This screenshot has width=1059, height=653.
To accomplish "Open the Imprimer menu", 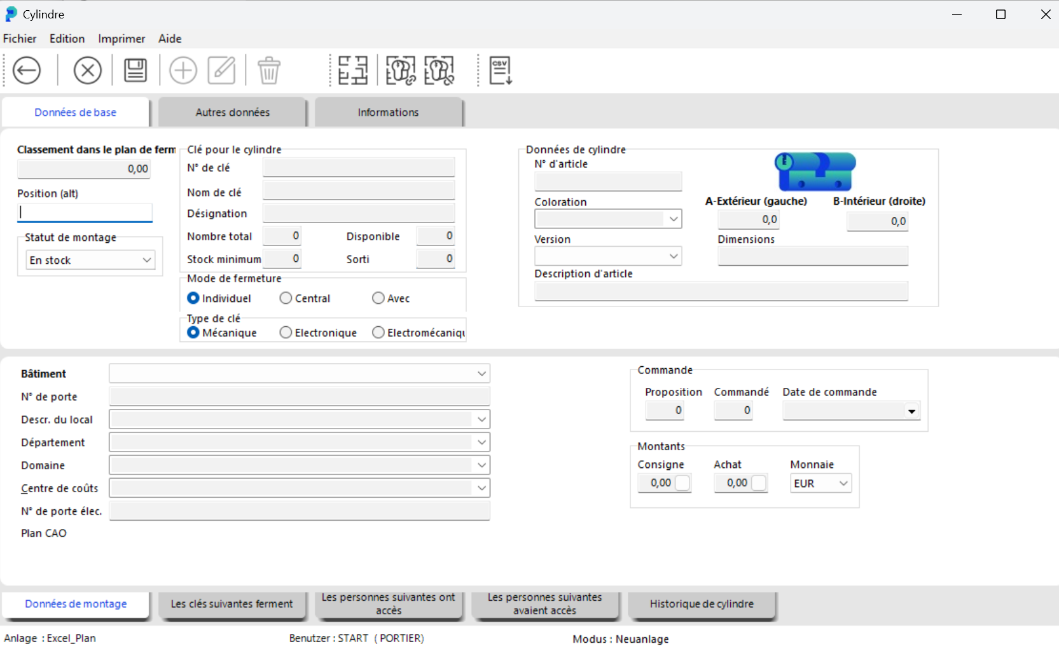I will (121, 39).
